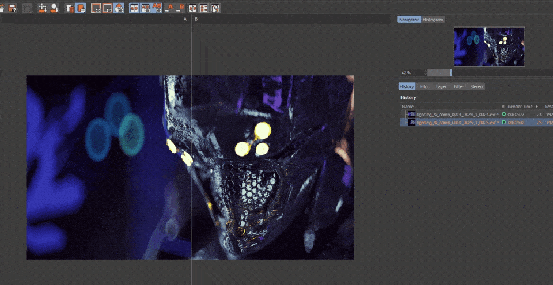The image size is (553, 285).
Task: Switch to the Histogram tab
Action: (433, 20)
